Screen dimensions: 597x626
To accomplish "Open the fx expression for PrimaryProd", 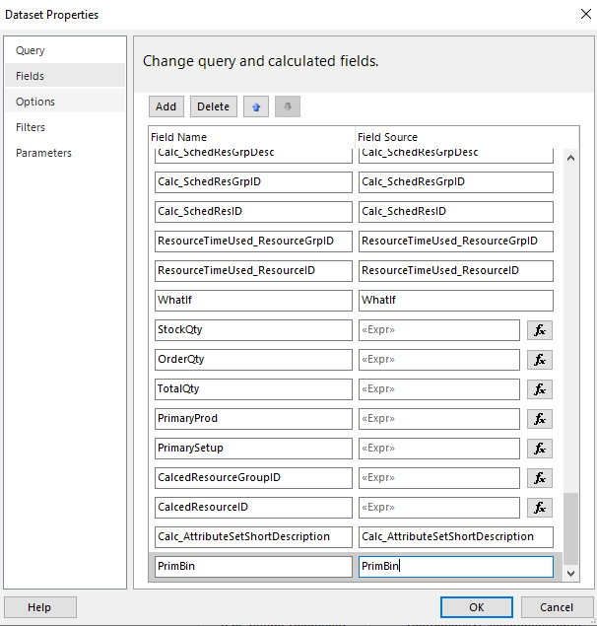I will click(x=540, y=419).
